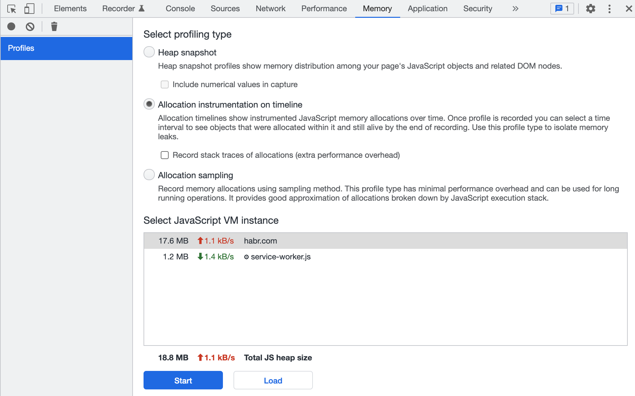Click the DevTools close button

(629, 9)
